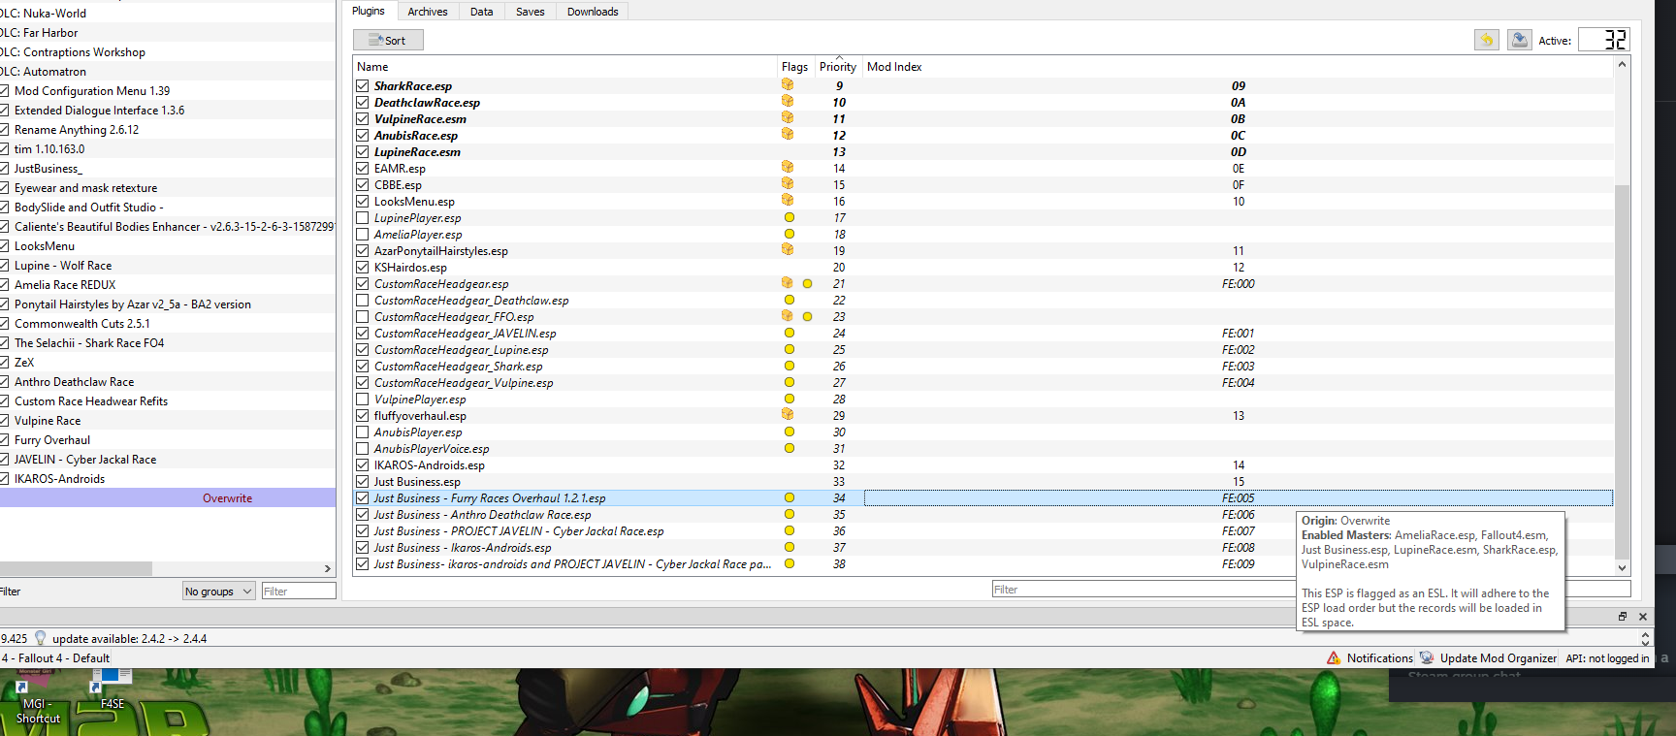Switch to the Saves tab
1676x736 pixels.
click(531, 12)
